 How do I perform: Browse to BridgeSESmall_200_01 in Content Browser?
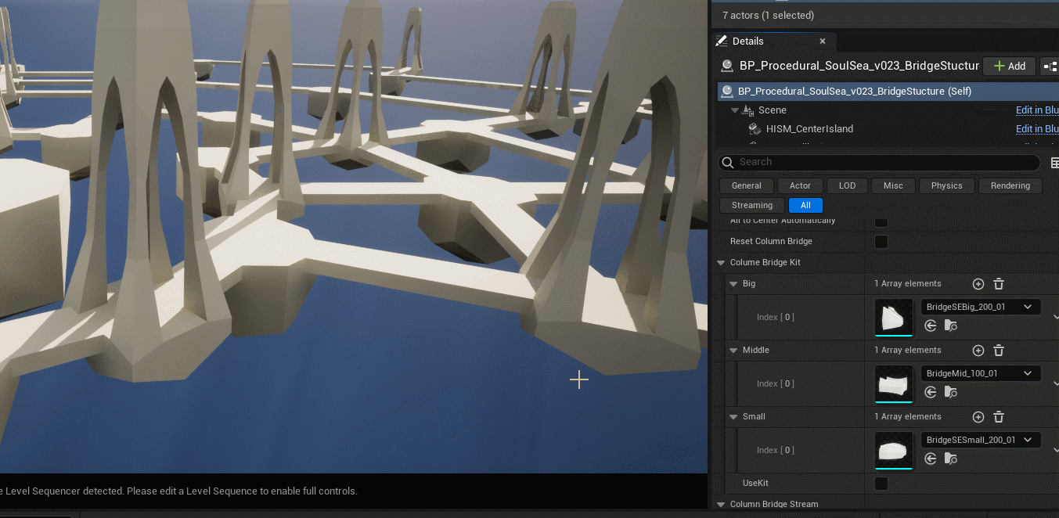(951, 459)
